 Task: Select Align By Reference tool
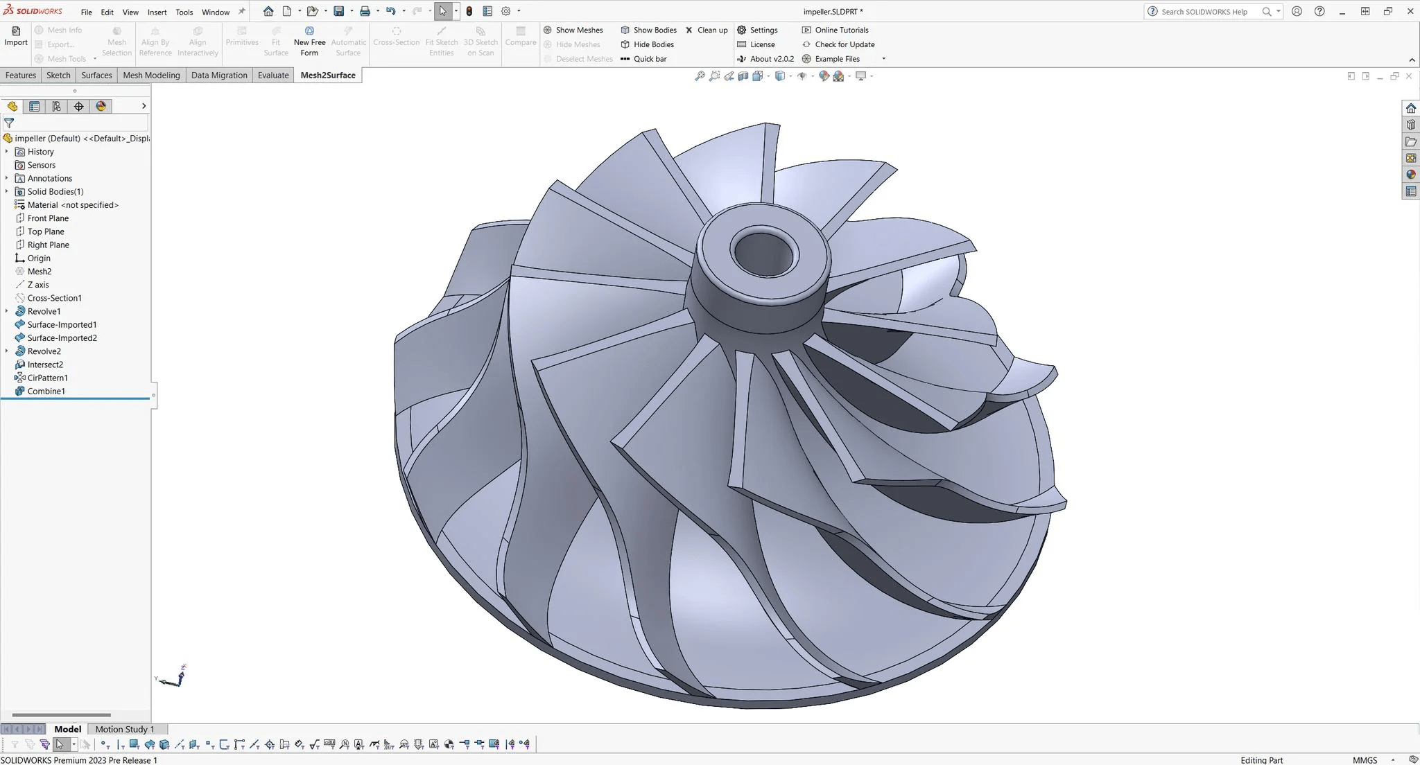pyautogui.click(x=155, y=40)
